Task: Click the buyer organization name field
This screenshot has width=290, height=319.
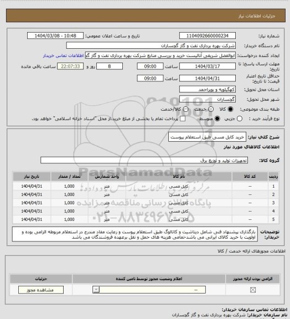Action: click(151, 45)
